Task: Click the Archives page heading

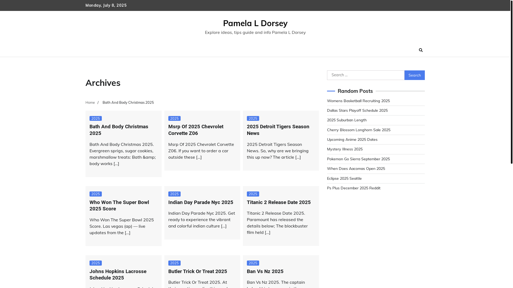Action: (x=103, y=83)
